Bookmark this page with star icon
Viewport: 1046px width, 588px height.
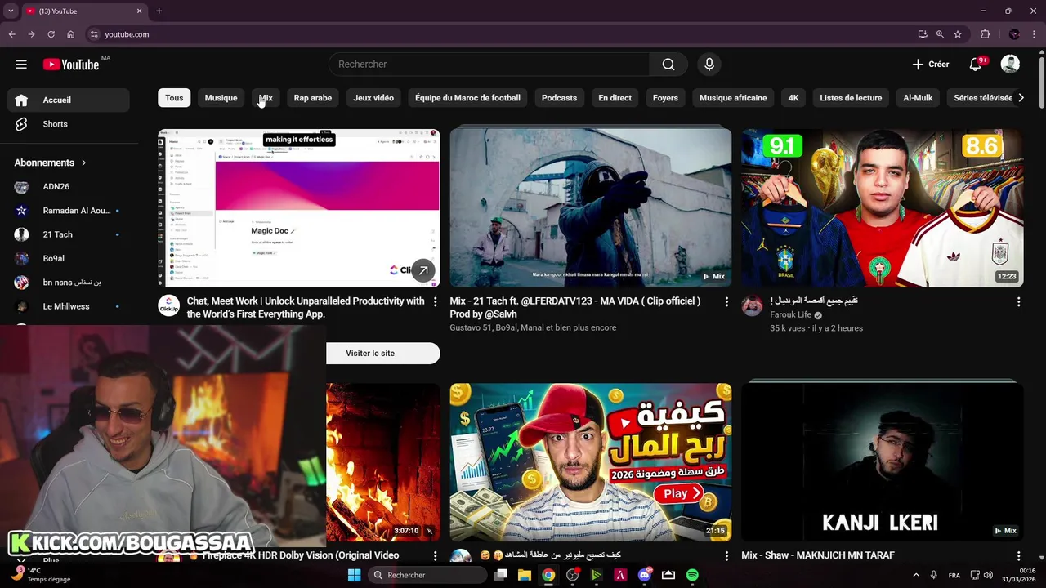(958, 34)
